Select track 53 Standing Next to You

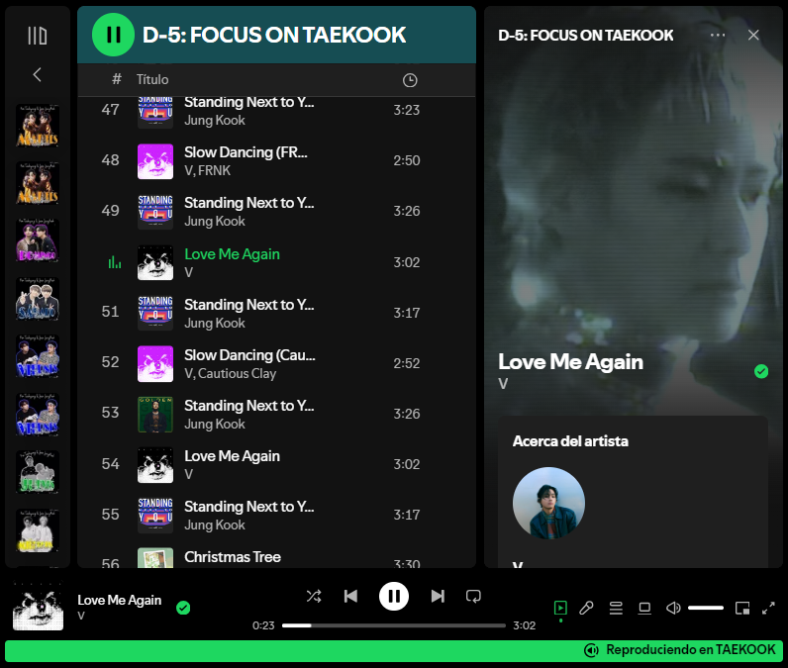[x=276, y=414]
